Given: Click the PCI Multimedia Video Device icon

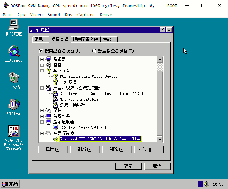Looking at the screenshot, I should [x=55, y=76].
